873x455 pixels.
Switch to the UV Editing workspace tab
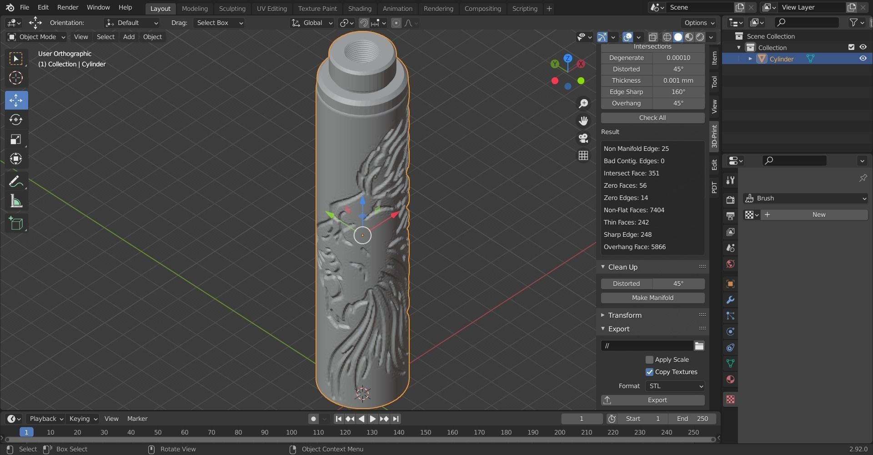[271, 8]
